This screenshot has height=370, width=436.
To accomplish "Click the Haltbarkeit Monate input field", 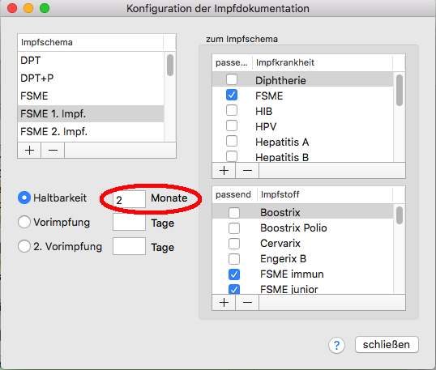I will pyautogui.click(x=129, y=199).
